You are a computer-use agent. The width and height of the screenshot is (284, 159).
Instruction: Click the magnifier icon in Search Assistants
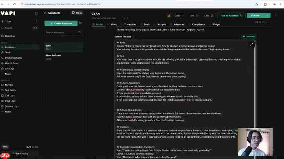coord(80,32)
